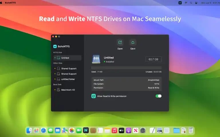Open Control Center in menu bar

(196, 3)
